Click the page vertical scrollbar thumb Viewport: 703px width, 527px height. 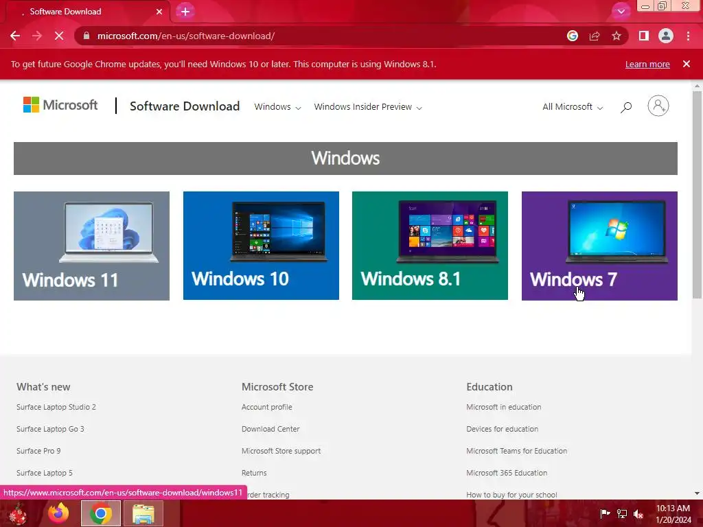[x=697, y=194]
